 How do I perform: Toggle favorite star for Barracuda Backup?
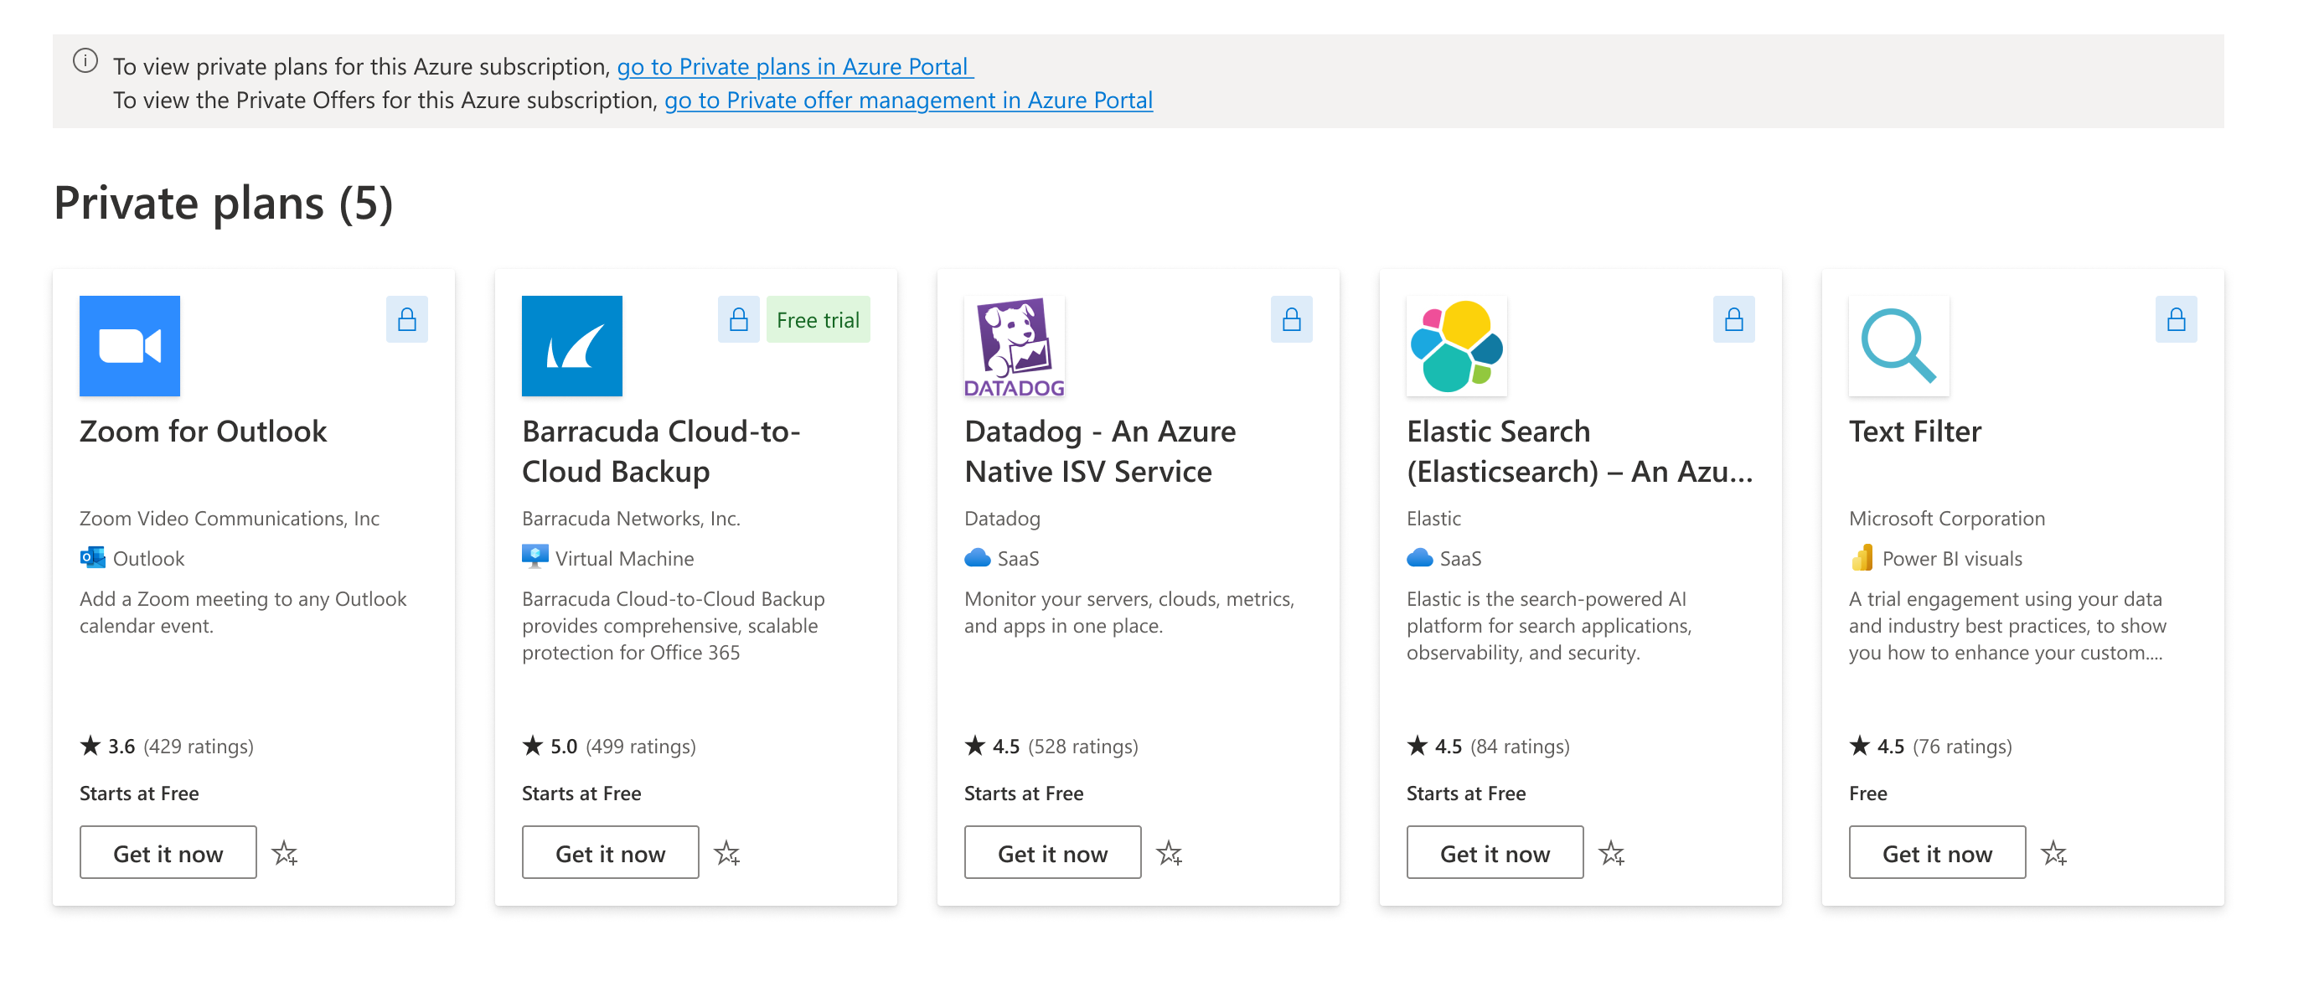[x=727, y=853]
